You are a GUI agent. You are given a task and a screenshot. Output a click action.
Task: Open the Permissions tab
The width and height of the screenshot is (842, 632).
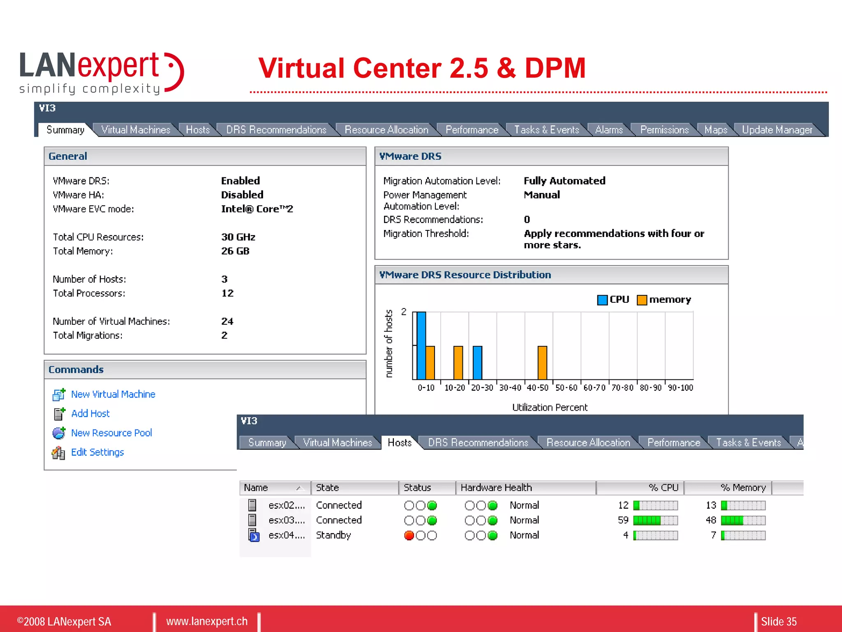[x=664, y=130]
